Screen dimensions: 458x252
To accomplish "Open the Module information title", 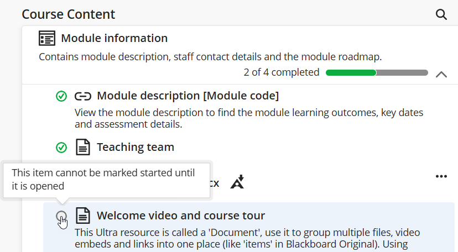I will 114,39.
